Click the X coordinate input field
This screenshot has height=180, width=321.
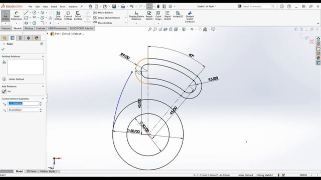coord(23,103)
